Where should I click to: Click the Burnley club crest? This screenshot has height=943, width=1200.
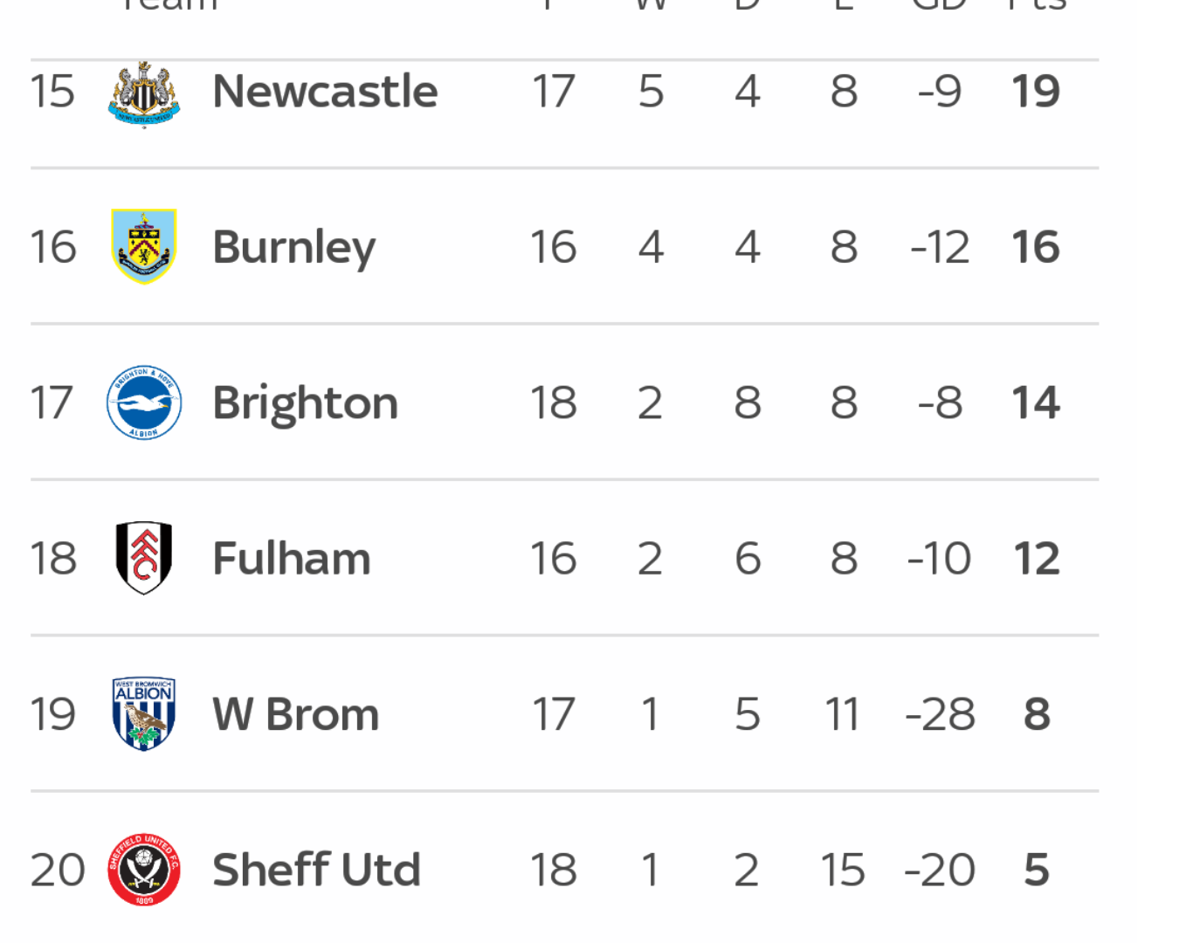(144, 246)
